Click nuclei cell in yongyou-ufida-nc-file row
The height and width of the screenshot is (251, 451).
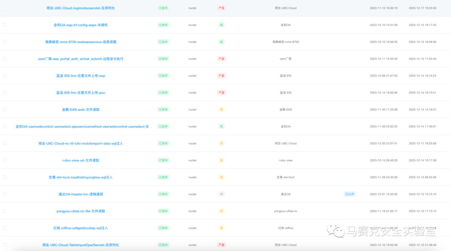(193, 211)
